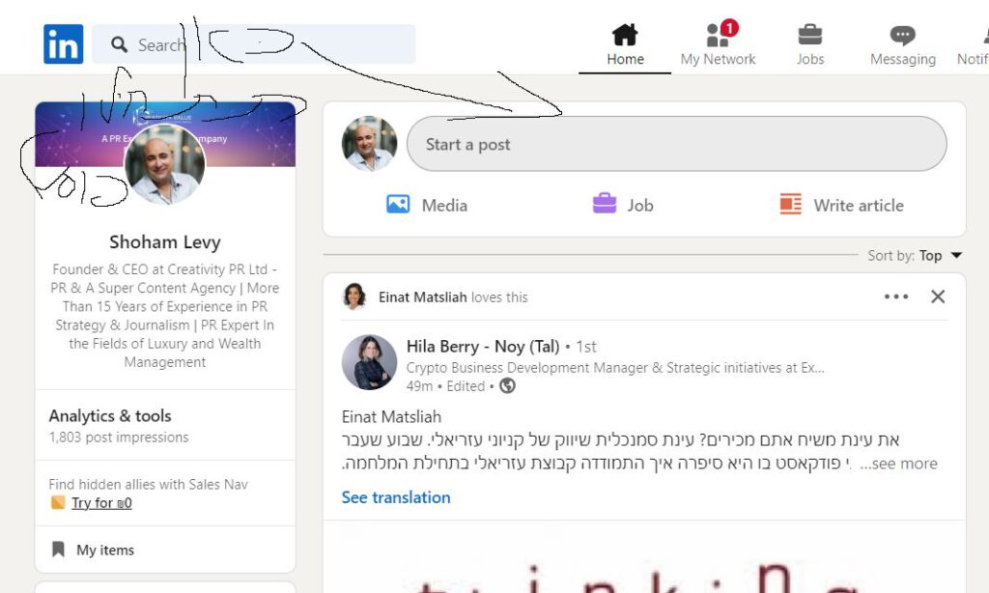The width and height of the screenshot is (989, 593).
Task: Click Crypto Business Development Manager headline
Action: tap(615, 368)
